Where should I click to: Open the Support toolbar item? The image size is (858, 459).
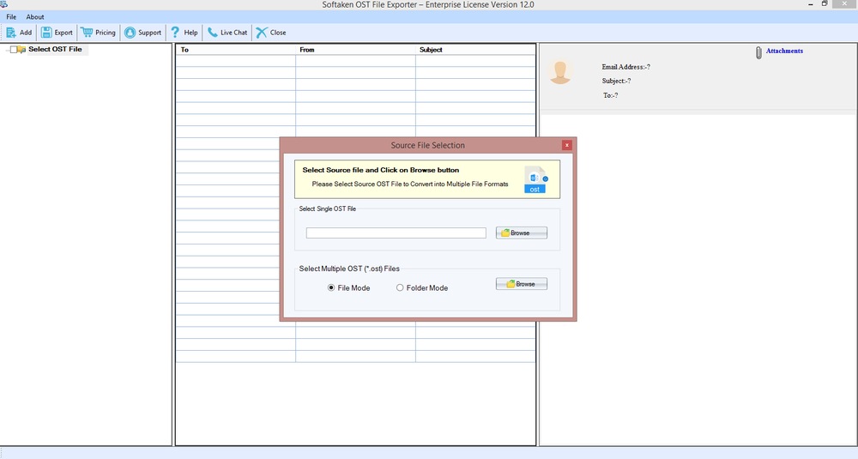tap(142, 33)
